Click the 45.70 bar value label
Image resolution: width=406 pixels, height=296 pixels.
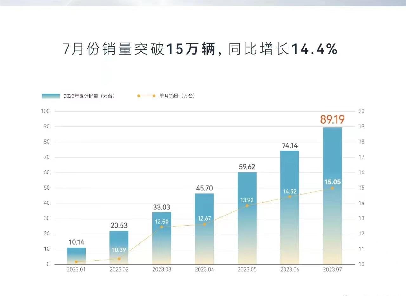click(204, 188)
